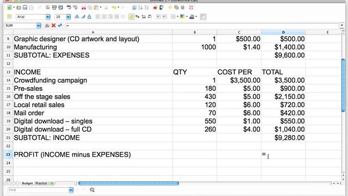Screen dimensions: 348x196
Task: Click the Sort Descending icon
Action: click(x=147, y=8)
